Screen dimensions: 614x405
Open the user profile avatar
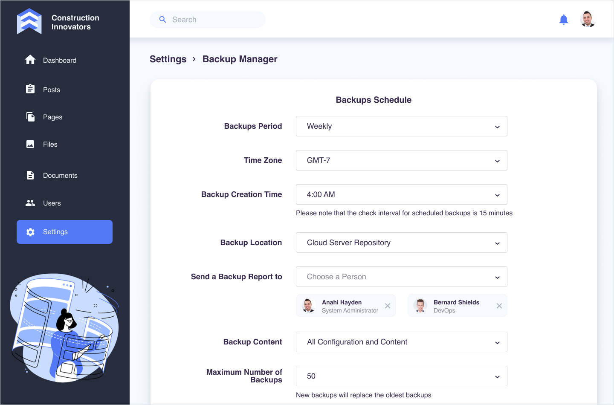tap(588, 19)
